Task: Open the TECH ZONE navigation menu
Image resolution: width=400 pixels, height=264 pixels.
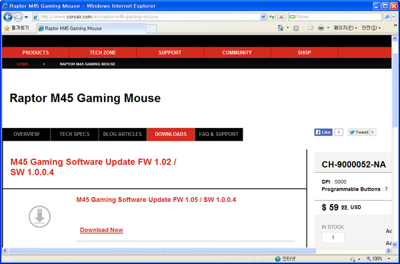Action: point(103,53)
